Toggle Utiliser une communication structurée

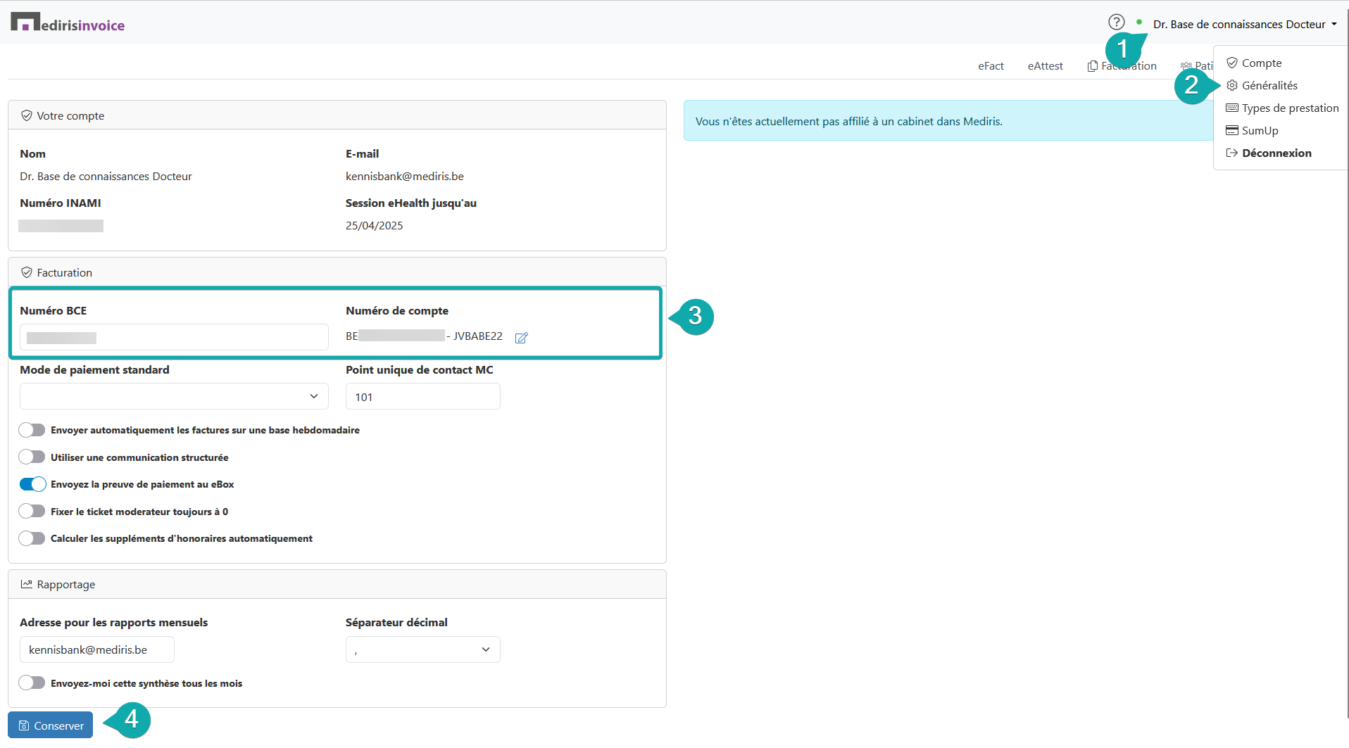coord(32,457)
